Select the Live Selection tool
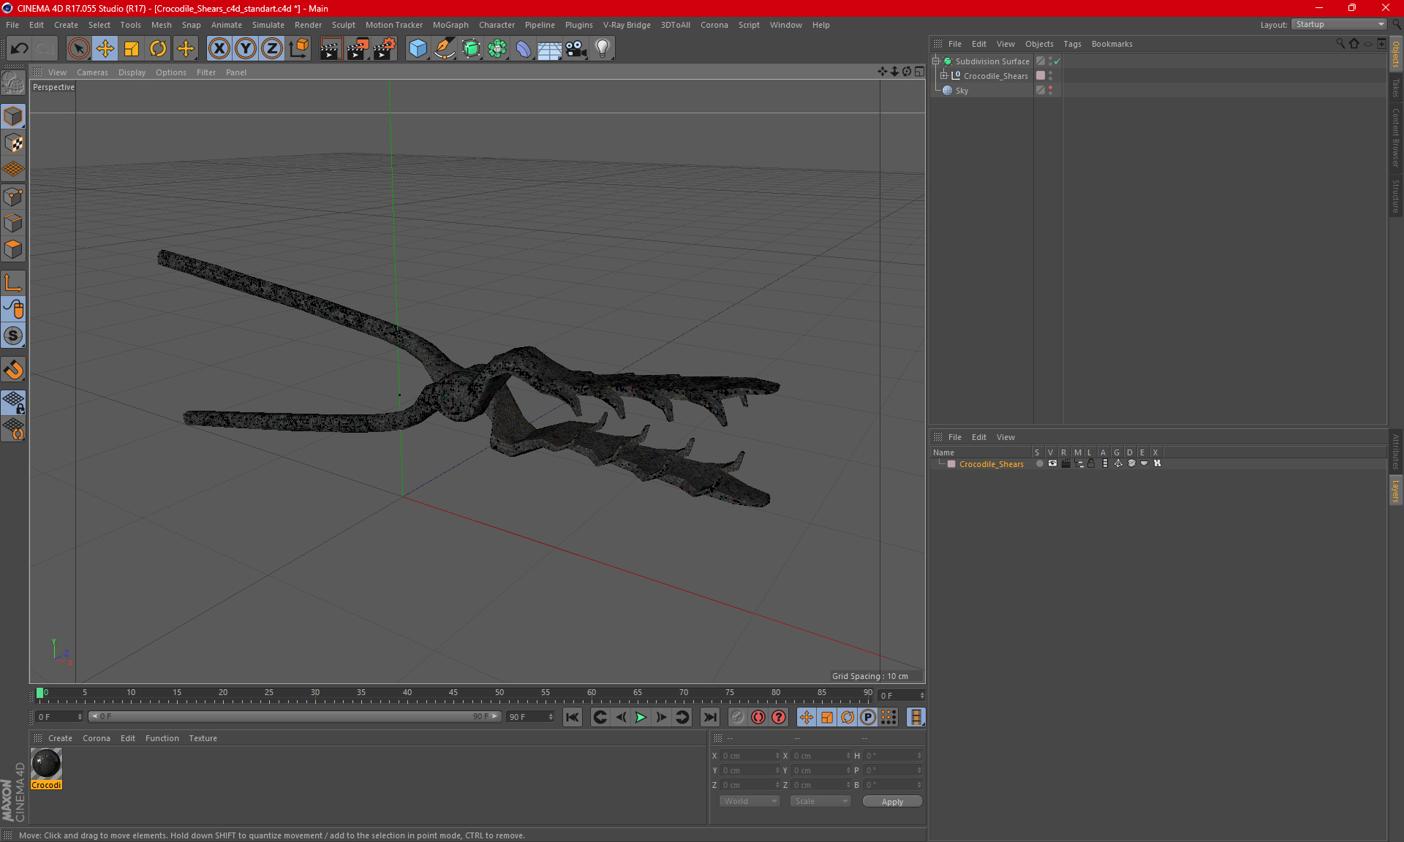 (78, 48)
